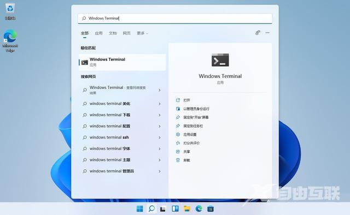This screenshot has height=215, width=350.
Task: Click the taskbar Search icon
Action: pos(151,209)
